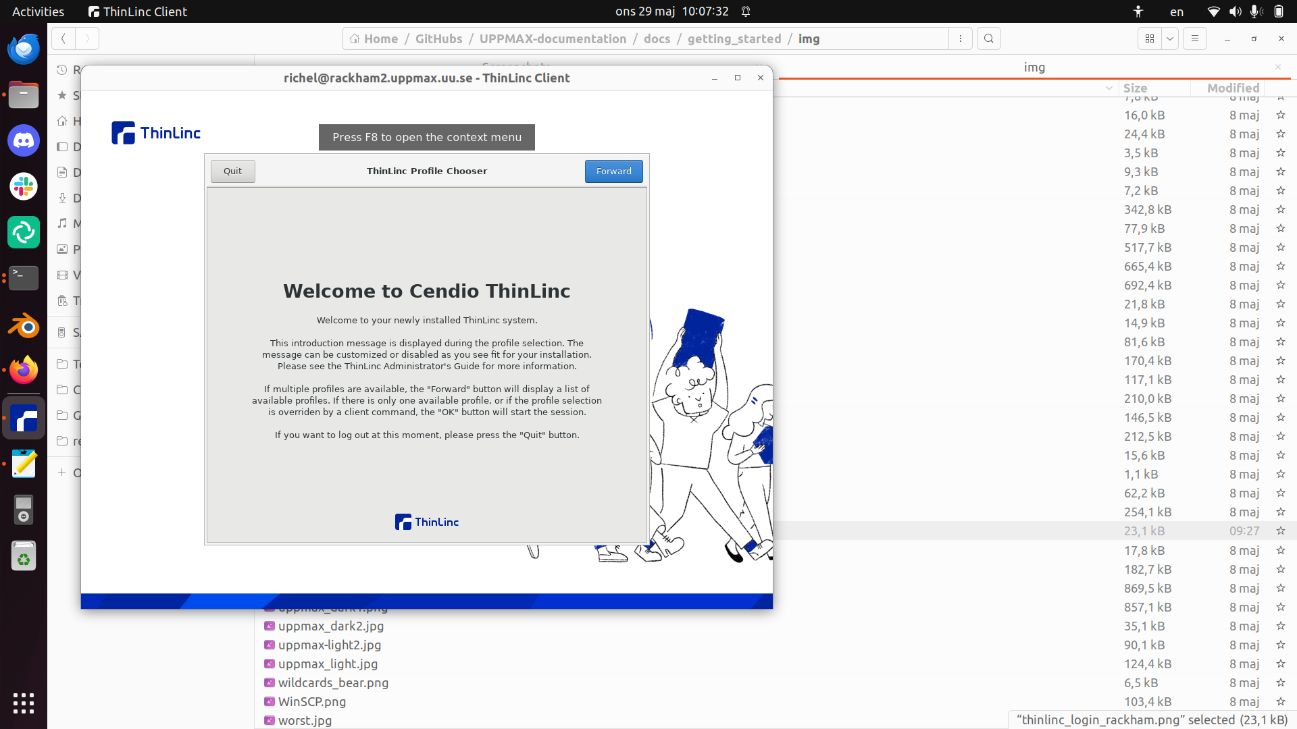Select ThinLinc Client icon in dock
Screen dimensions: 1297x729
point(24,419)
